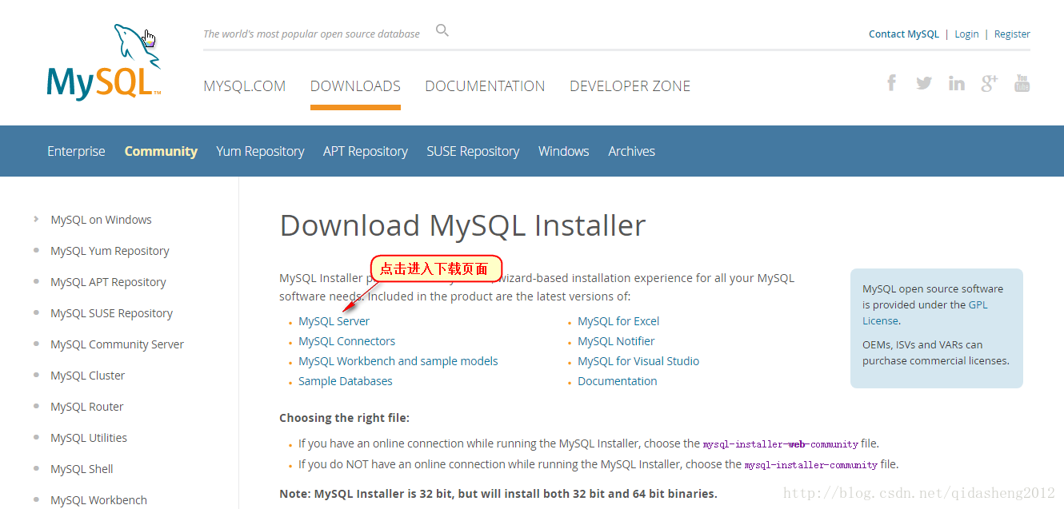
Task: Open MySQL Yum Repository in sidebar
Action: pos(110,251)
